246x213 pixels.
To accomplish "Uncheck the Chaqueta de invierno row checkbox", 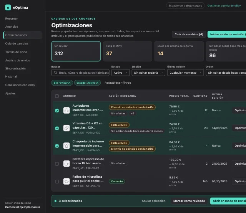I will (57, 146).
